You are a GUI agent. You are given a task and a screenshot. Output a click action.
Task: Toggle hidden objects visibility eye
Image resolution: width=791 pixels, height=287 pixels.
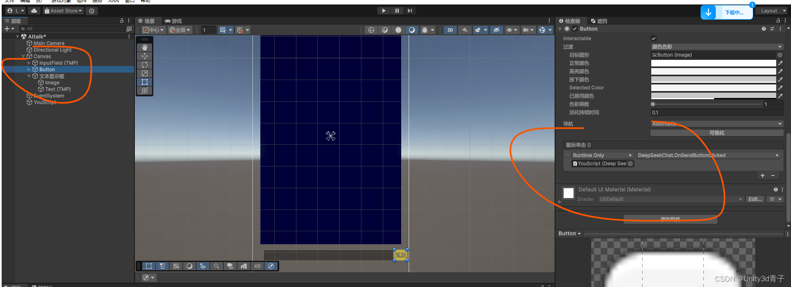[x=497, y=30]
